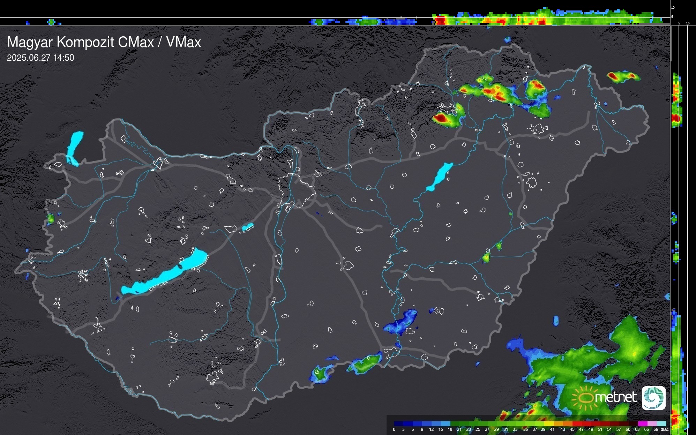Click the light cyan 69 dBZ legend swatch
The width and height of the screenshot is (696, 435).
click(661, 424)
